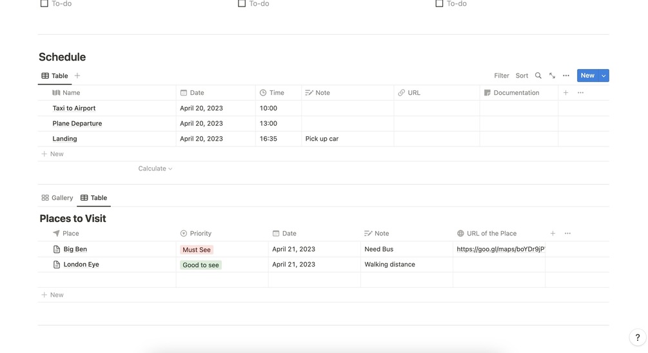Open the Calculate dropdown under Name column
The height and width of the screenshot is (353, 648).
point(155,168)
